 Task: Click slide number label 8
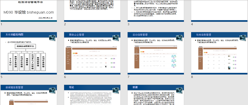click(x=192, y=77)
